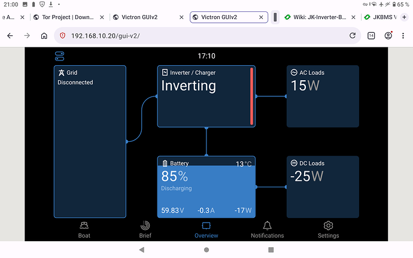Image resolution: width=413 pixels, height=258 pixels.
Task: Open the Settings gear page
Action: [328, 230]
